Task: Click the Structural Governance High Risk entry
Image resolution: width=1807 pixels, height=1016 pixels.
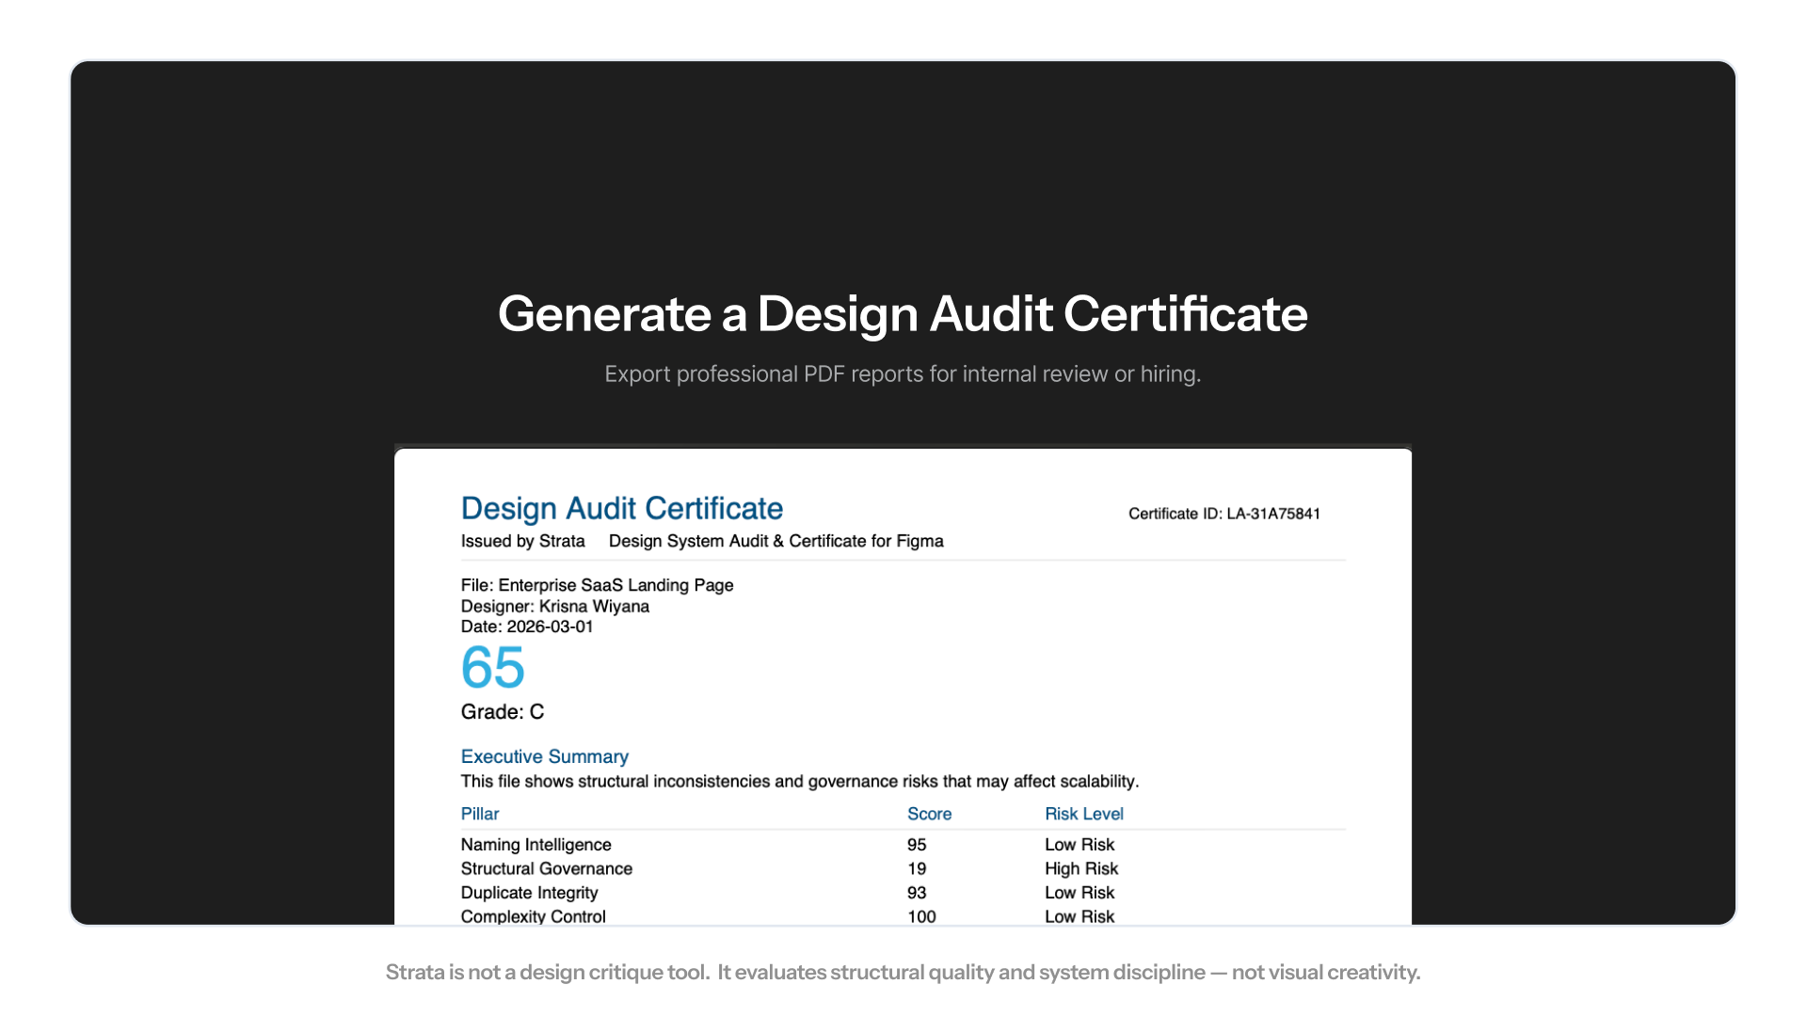Action: pos(1079,868)
